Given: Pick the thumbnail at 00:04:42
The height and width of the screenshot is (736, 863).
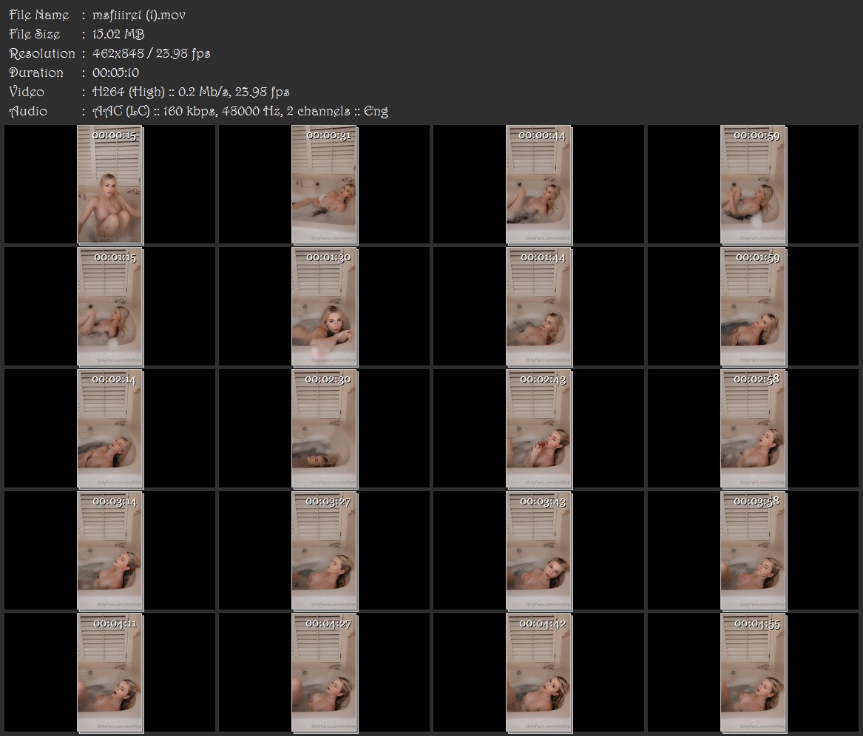Looking at the screenshot, I should coord(539,673).
